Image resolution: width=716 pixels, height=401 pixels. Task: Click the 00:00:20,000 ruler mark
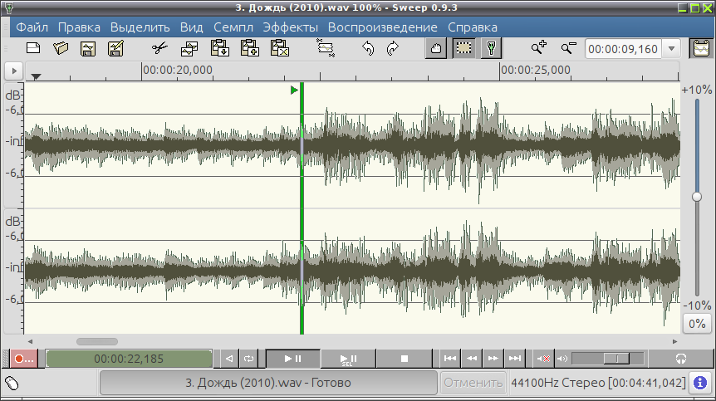(x=178, y=71)
